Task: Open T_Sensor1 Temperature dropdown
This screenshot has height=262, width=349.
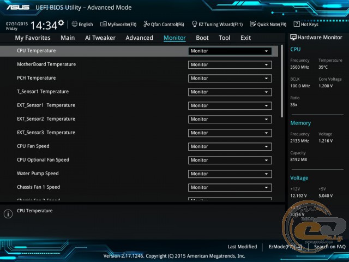Action: point(230,92)
